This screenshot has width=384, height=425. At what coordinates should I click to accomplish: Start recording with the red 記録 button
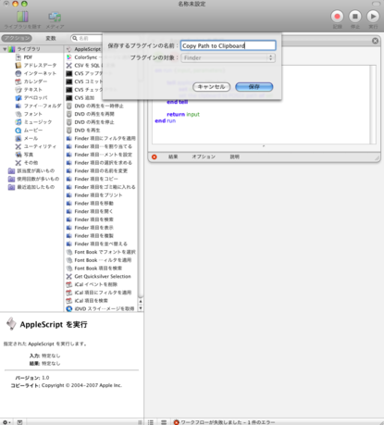337,17
